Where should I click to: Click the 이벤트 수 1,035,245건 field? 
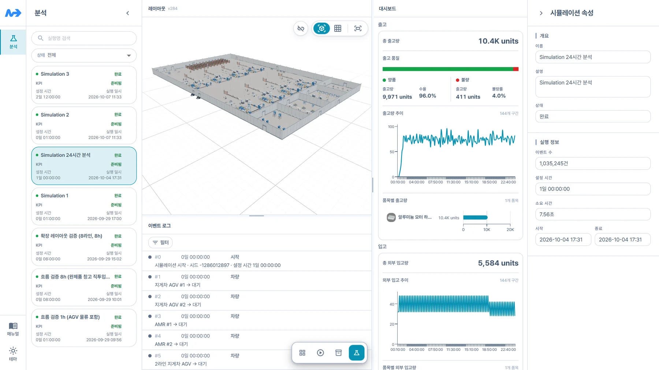tap(593, 163)
